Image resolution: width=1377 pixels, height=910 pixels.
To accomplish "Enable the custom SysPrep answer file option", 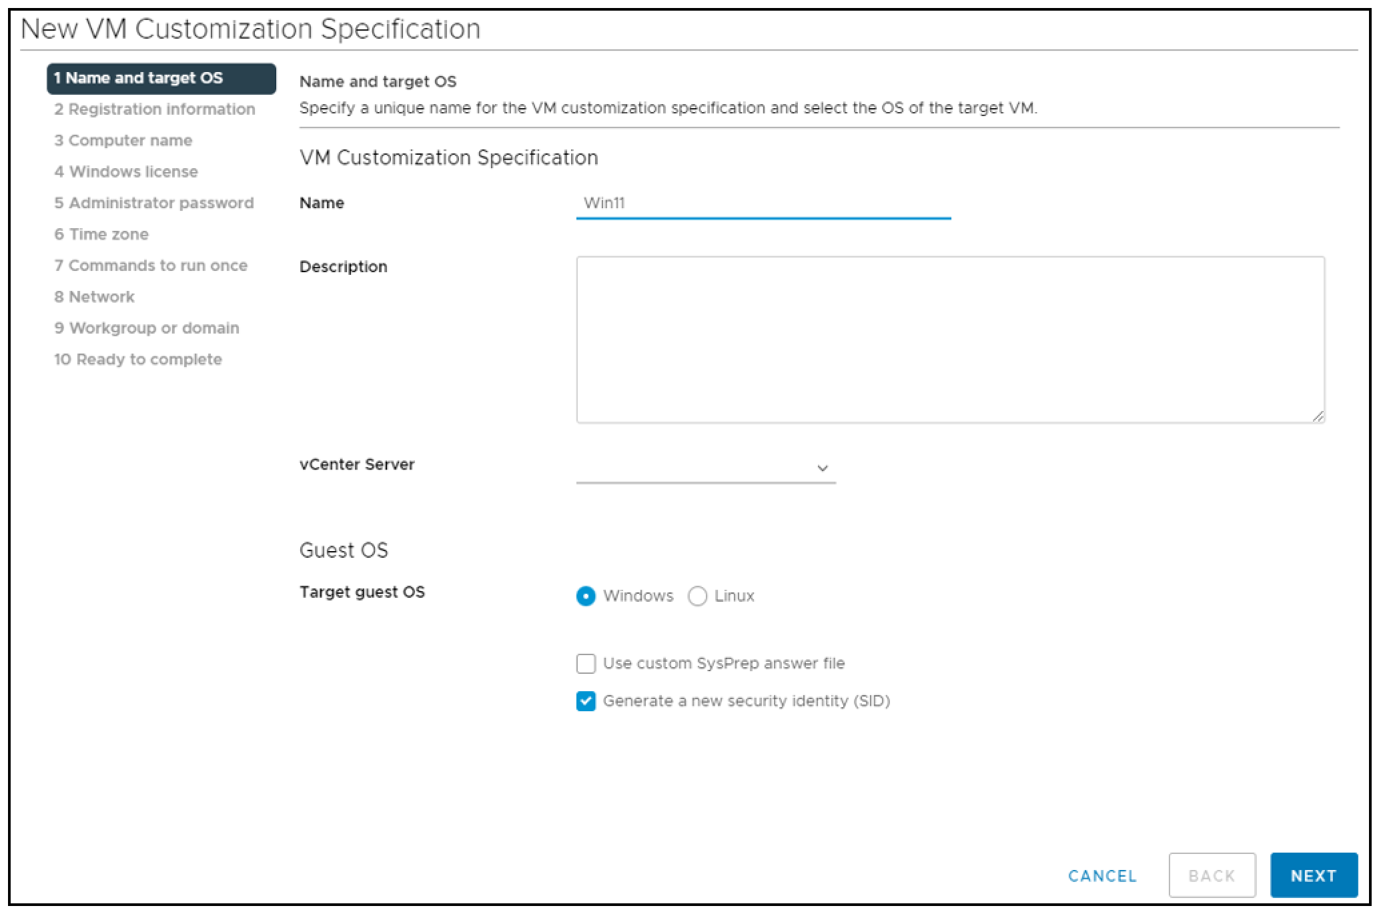I will (586, 663).
